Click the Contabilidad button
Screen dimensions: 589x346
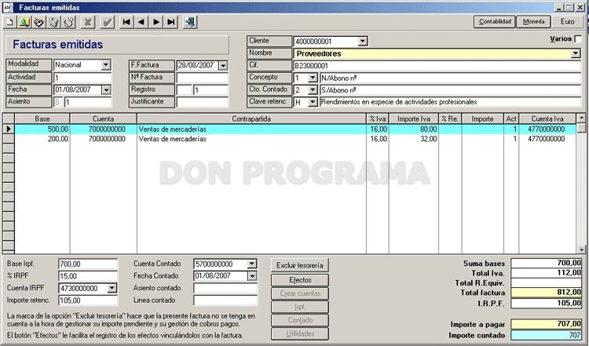(495, 22)
